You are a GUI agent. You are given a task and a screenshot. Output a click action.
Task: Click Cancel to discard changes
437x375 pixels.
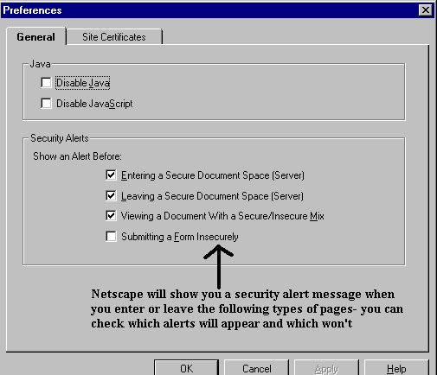[256, 368]
